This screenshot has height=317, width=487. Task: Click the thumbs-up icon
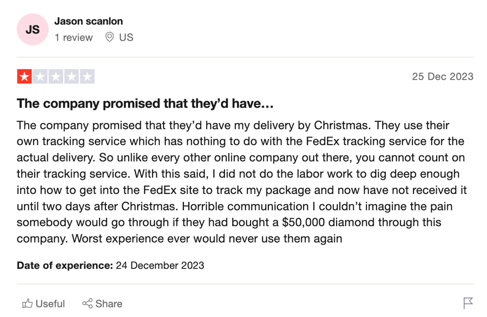pos(28,303)
